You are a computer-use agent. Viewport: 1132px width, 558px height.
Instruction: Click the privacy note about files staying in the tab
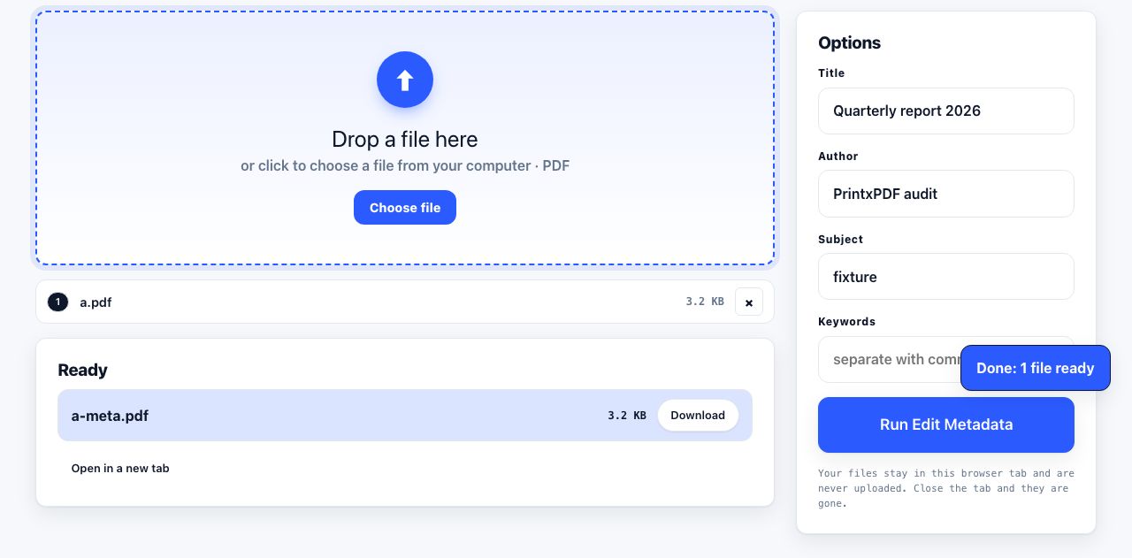[946, 488]
